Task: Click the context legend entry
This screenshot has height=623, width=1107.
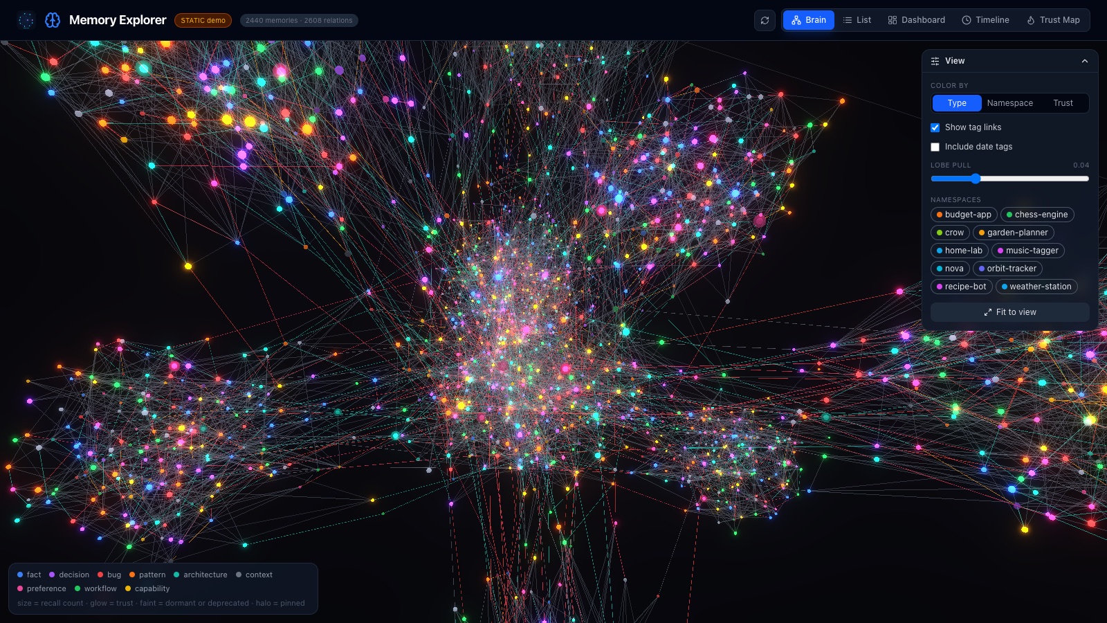Action: coord(254,575)
